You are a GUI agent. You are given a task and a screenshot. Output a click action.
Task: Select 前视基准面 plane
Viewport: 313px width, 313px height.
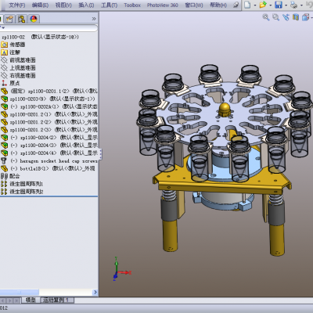18,60
